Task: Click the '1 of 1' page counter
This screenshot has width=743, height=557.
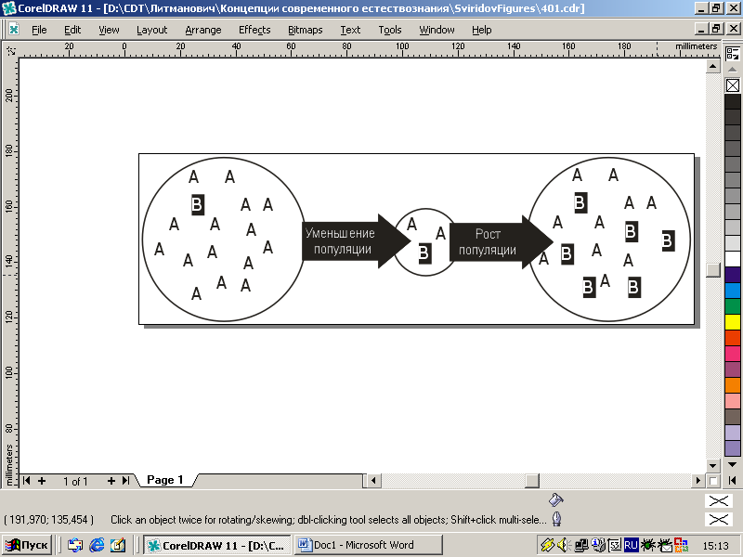Action: [x=75, y=481]
